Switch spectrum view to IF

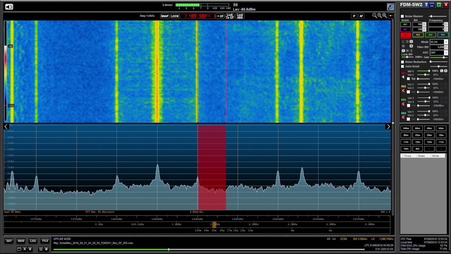pos(354,16)
